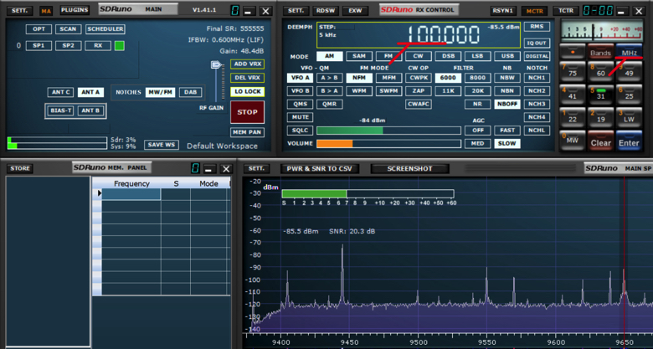Image resolution: width=653 pixels, height=349 pixels.
Task: Open the SCHEDULER
Action: point(105,28)
